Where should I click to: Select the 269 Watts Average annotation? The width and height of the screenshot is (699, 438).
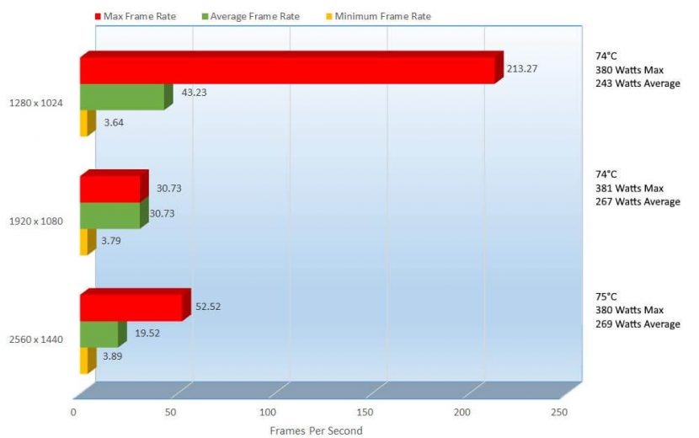pyautogui.click(x=638, y=323)
